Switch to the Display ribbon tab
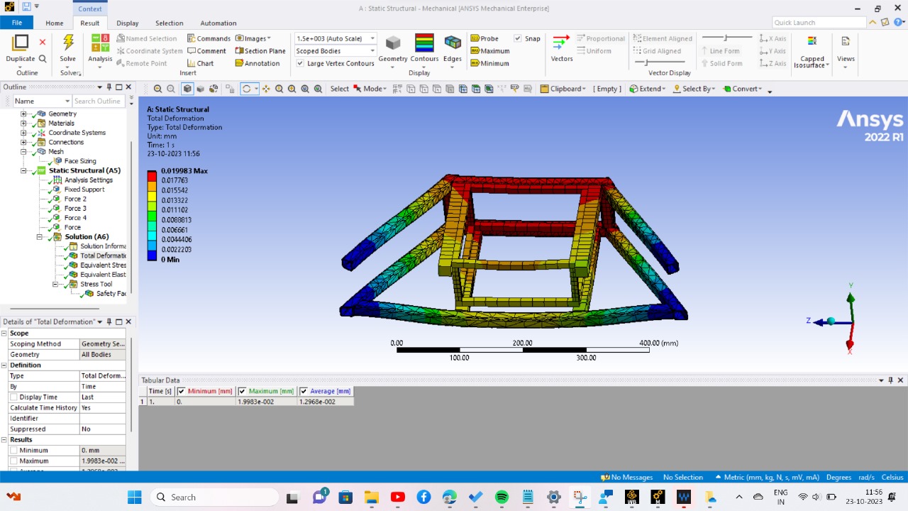908x511 pixels. (x=128, y=23)
